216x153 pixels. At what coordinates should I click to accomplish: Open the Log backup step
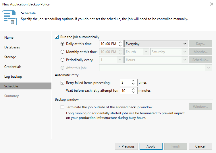(x=13, y=76)
